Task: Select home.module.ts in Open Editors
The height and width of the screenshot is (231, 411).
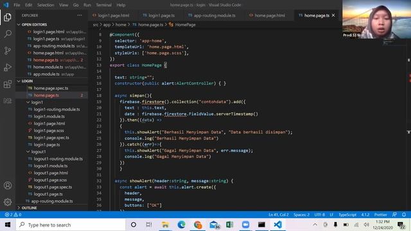Action: click(48, 67)
